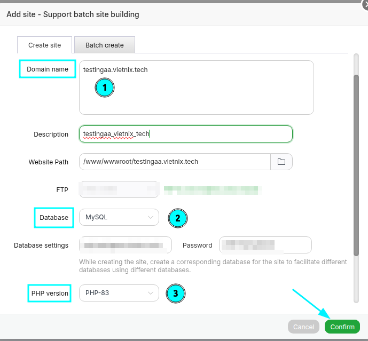Click the numbered circle 3 marker
Viewport: 368px width, 341px height.
[x=175, y=293]
